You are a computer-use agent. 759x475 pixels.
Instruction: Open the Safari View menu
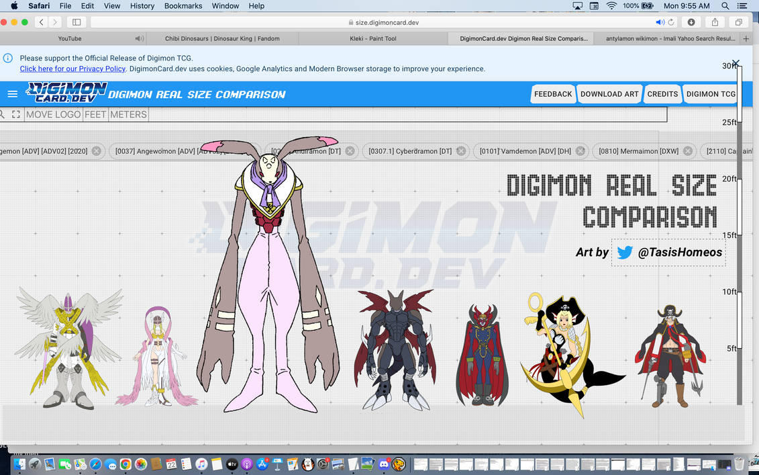pos(112,6)
